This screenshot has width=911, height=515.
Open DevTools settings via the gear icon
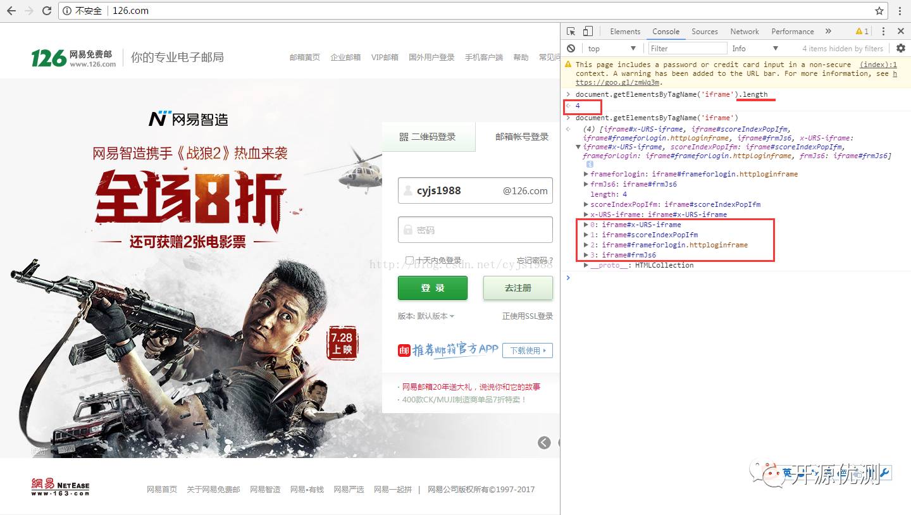click(901, 48)
